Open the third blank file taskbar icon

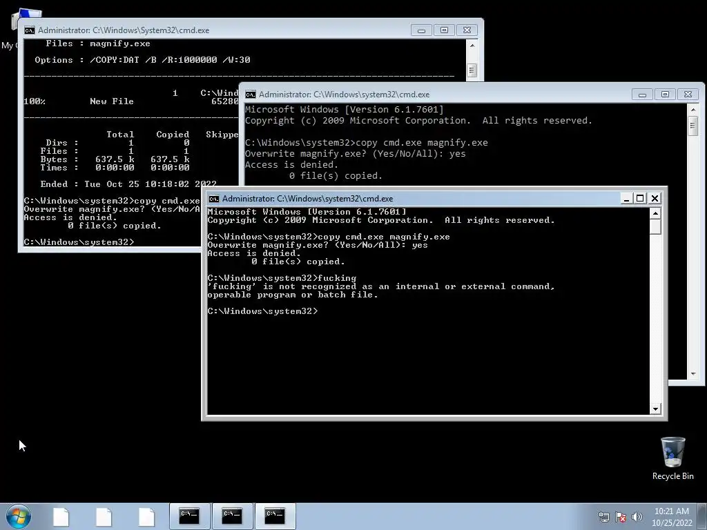(x=146, y=517)
